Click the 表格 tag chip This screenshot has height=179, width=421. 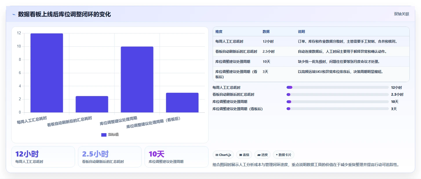pos(244,155)
